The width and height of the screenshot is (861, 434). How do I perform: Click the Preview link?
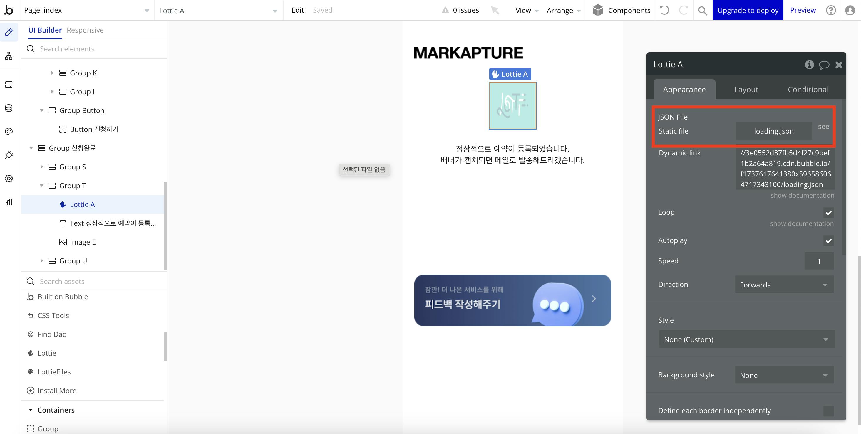click(x=803, y=10)
